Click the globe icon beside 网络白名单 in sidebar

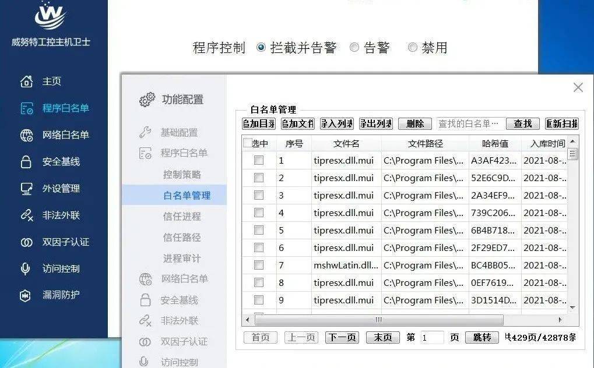tap(26, 135)
